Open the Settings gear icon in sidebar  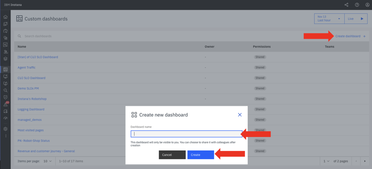pyautogui.click(x=5, y=129)
